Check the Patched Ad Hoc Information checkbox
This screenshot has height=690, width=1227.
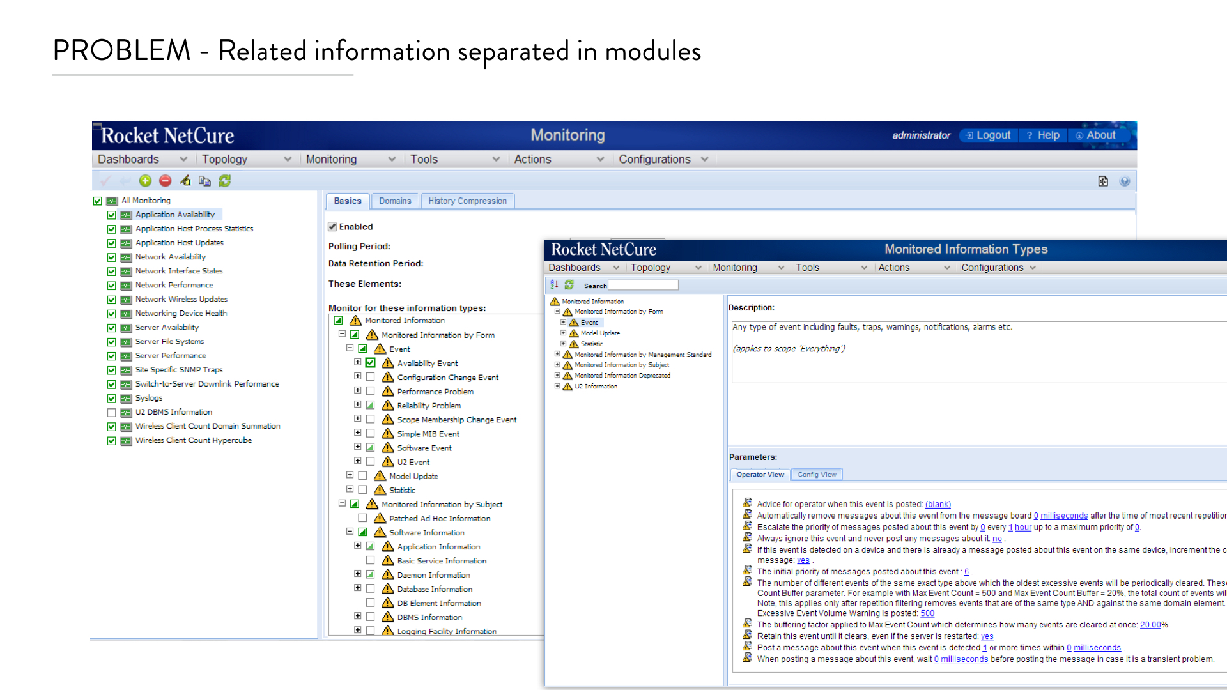(362, 518)
